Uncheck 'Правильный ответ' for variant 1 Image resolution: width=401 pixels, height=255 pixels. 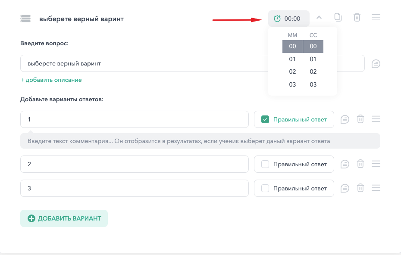point(265,119)
